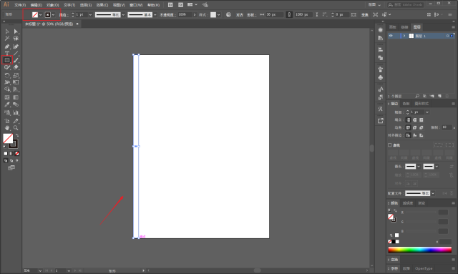Select the Scale tool
Viewport: 458px width, 274px height.
point(16,75)
